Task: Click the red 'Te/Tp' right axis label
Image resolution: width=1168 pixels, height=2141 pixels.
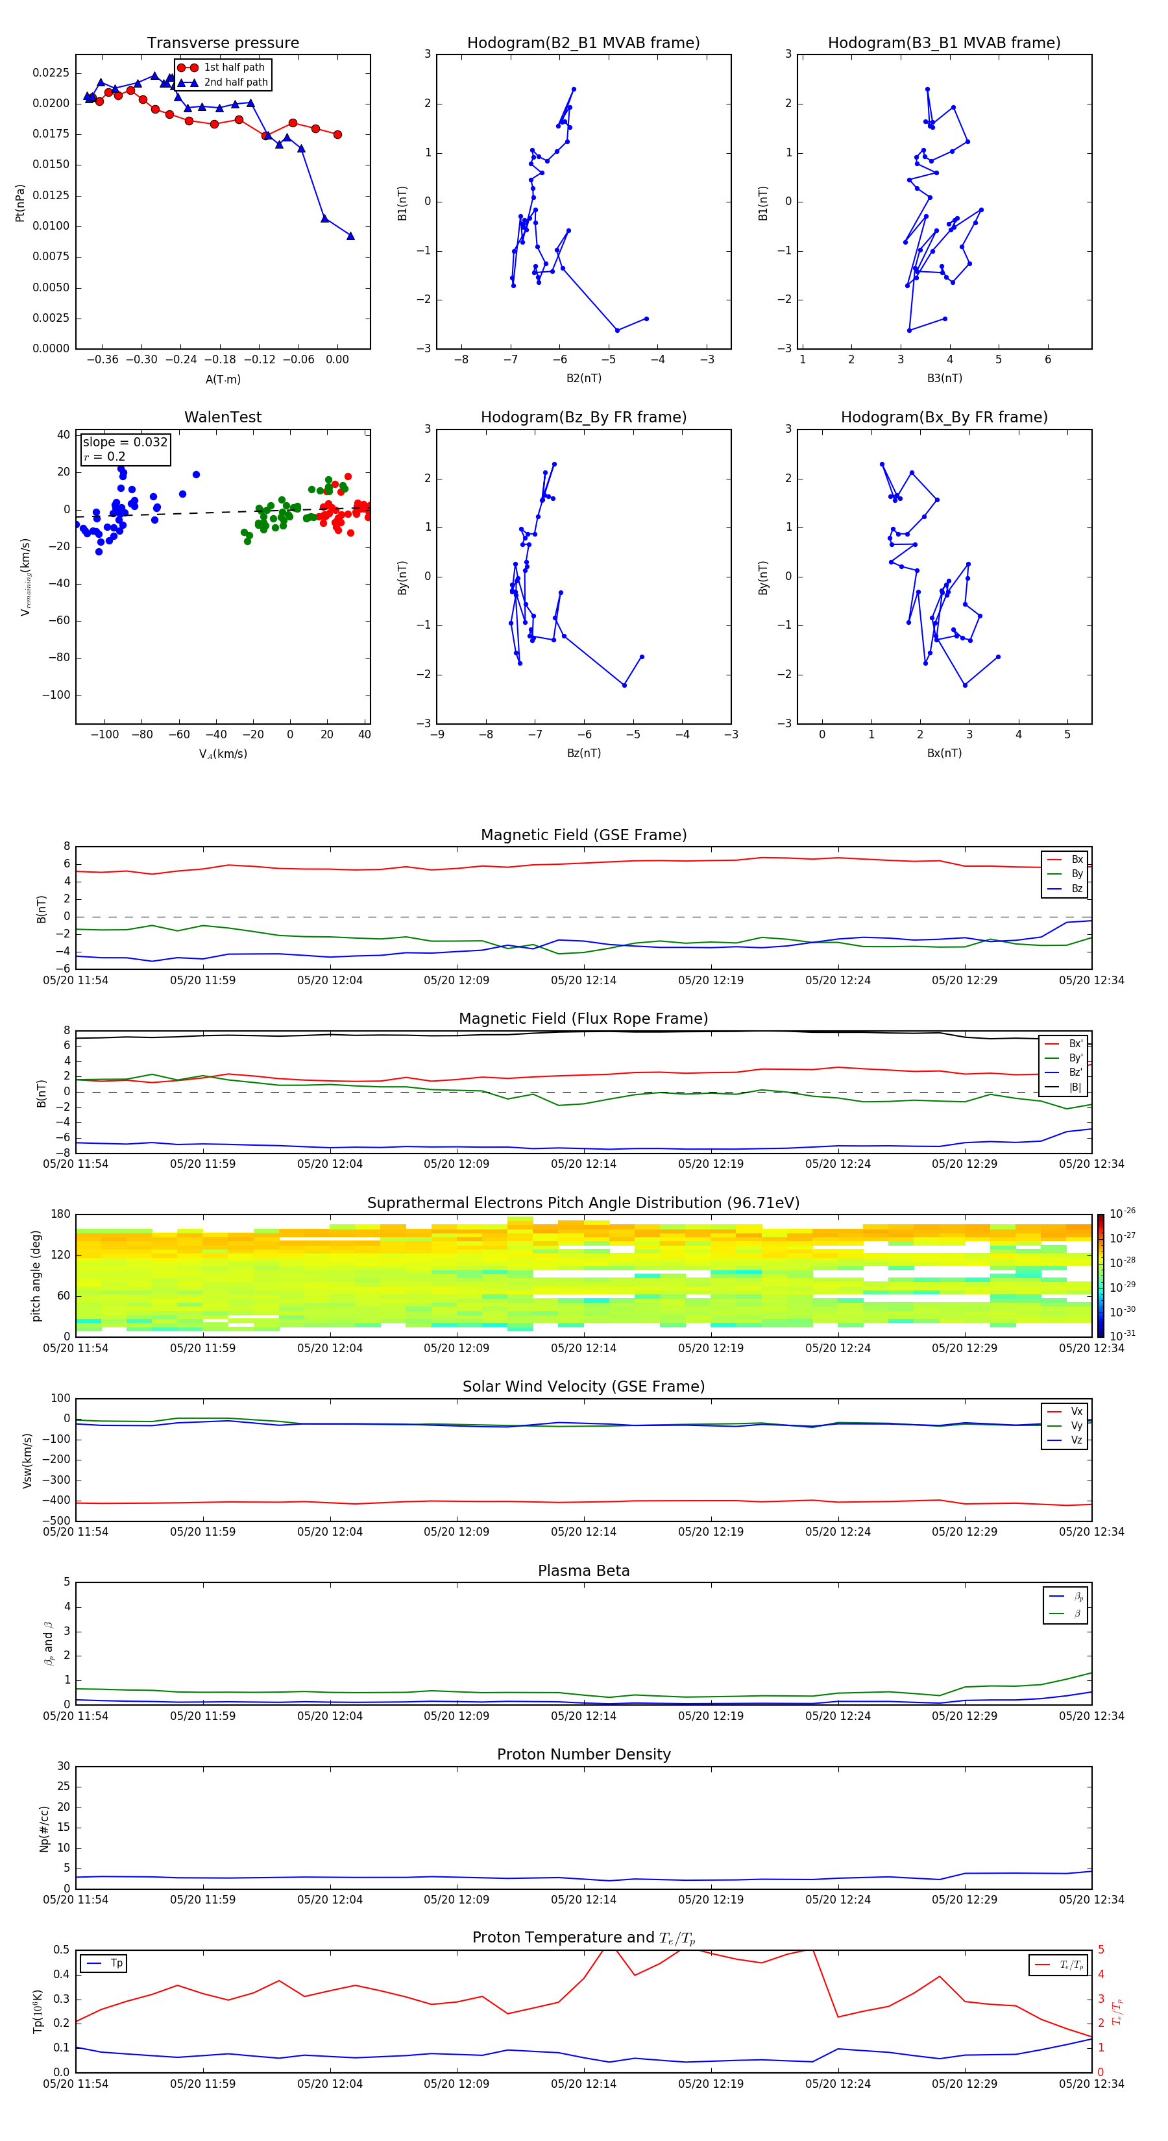Action: tap(1117, 2011)
